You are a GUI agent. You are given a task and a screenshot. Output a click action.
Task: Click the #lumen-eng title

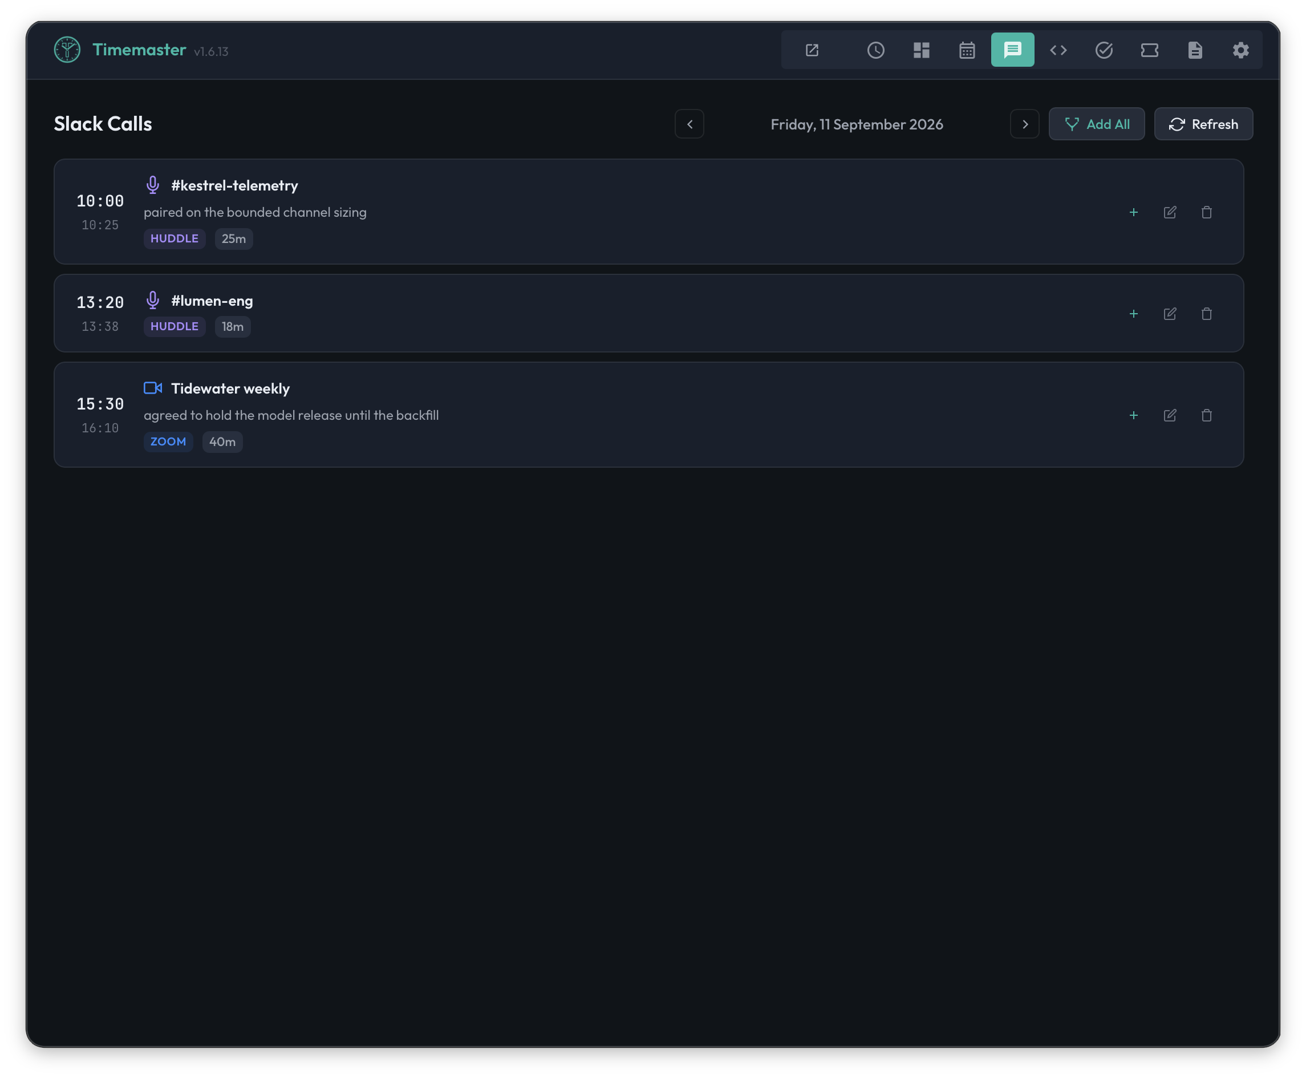click(x=212, y=301)
